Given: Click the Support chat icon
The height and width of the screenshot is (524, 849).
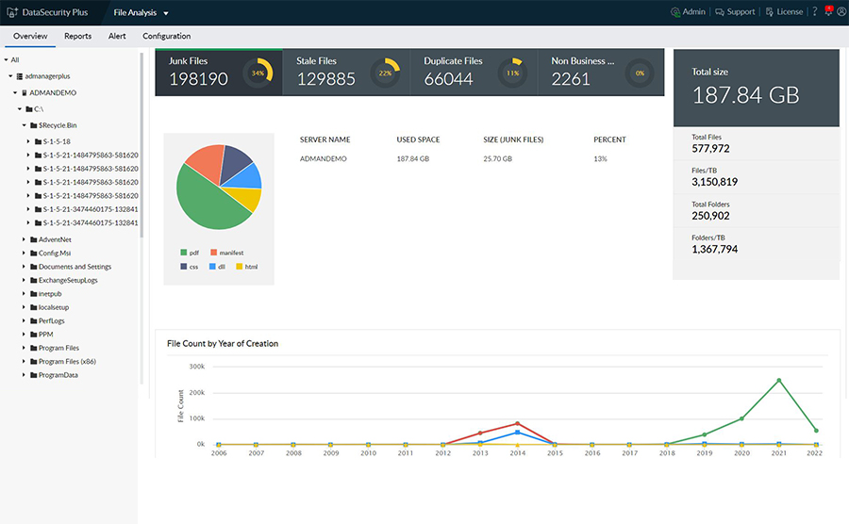Looking at the screenshot, I should pyautogui.click(x=721, y=12).
